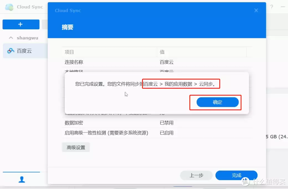Confirm the dialog with the 确定 button
288x189 pixels.
tap(217, 102)
